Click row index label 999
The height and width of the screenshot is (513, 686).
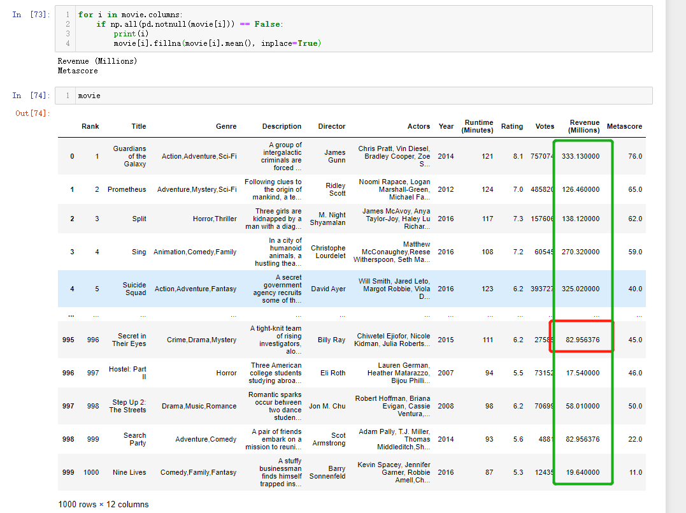pyautogui.click(x=68, y=472)
